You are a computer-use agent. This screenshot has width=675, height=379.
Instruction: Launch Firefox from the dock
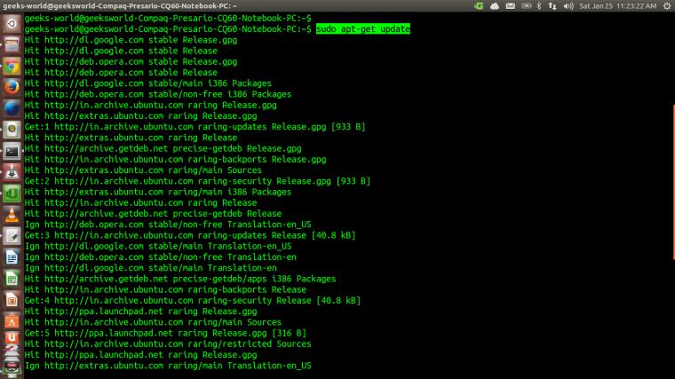click(x=12, y=87)
